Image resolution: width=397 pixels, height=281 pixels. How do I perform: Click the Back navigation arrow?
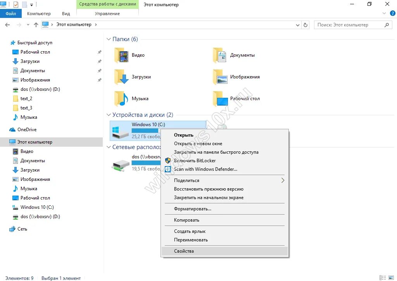7,24
